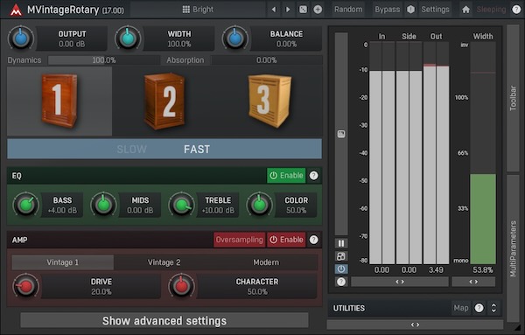Click the Output knob
Image resolution: width=525 pixels, height=335 pixels.
[21, 38]
